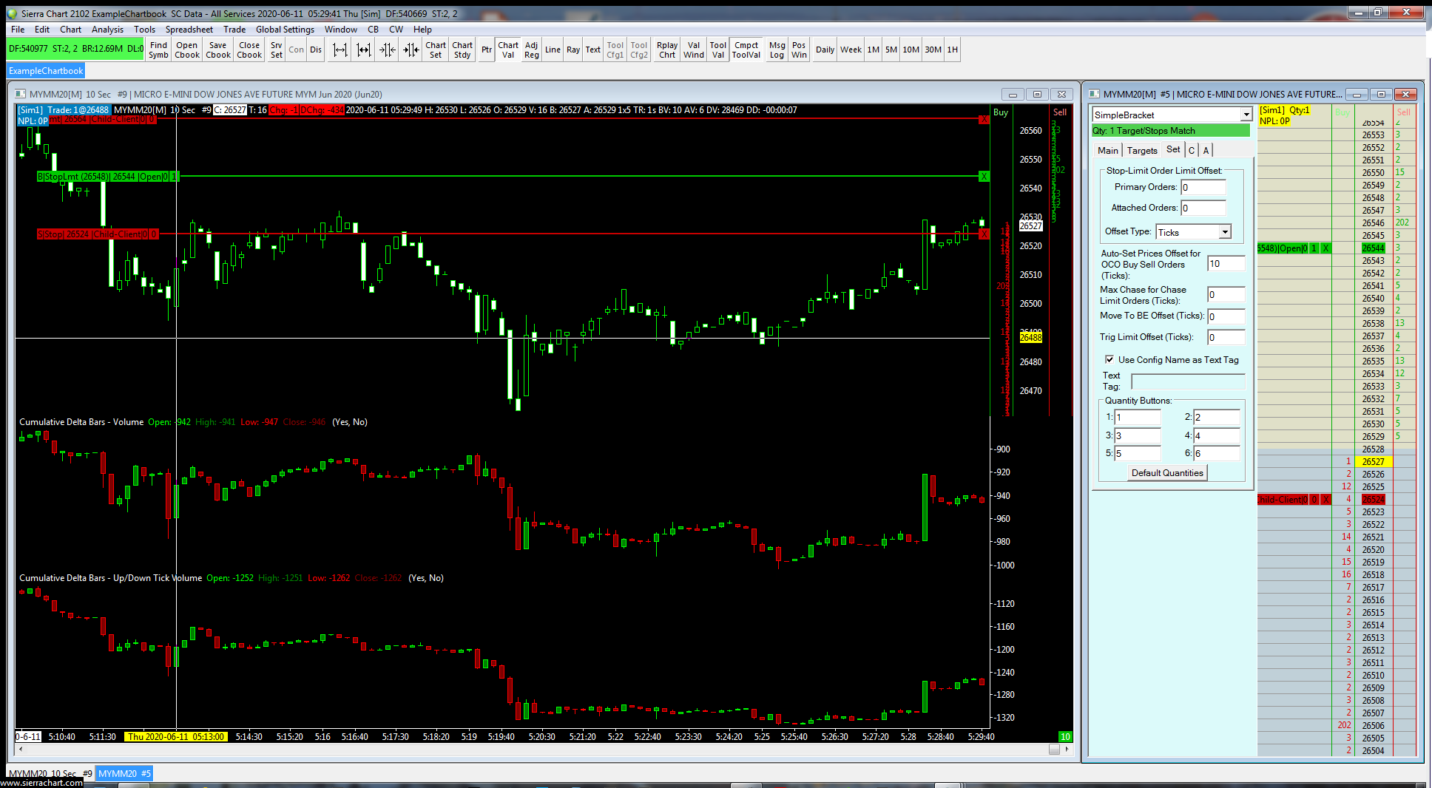1432x788 pixels.
Task: Toggle Use Config Name as Text Tag
Action: (x=1110, y=360)
